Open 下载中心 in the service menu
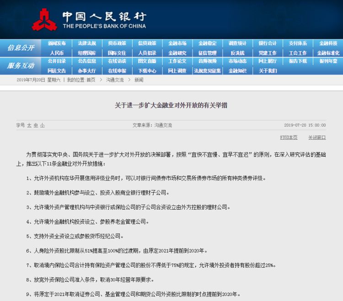The height and width of the screenshot is (301, 343). coord(147,71)
